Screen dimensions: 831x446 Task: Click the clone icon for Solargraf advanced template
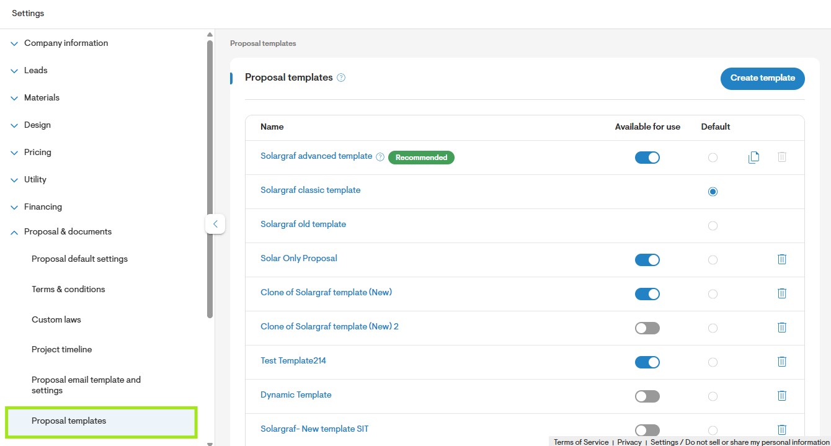tap(753, 158)
